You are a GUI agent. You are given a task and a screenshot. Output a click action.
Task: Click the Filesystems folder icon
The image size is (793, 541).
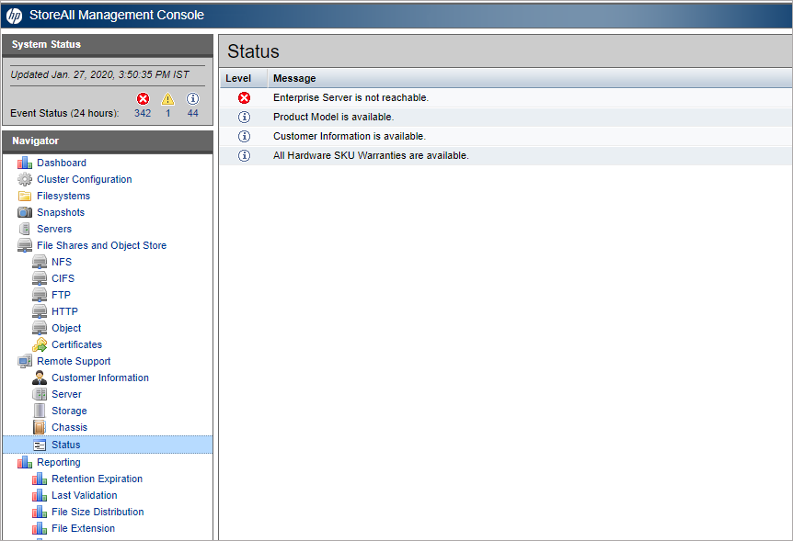pos(25,196)
